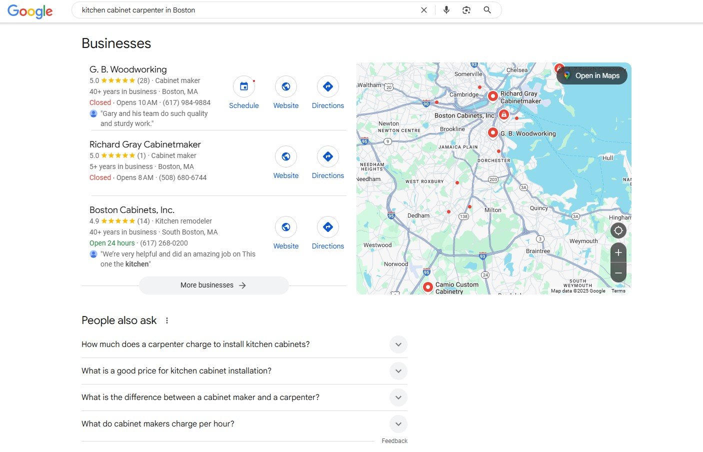Select the Boston Cabinets, Inc. map pin

click(x=504, y=115)
